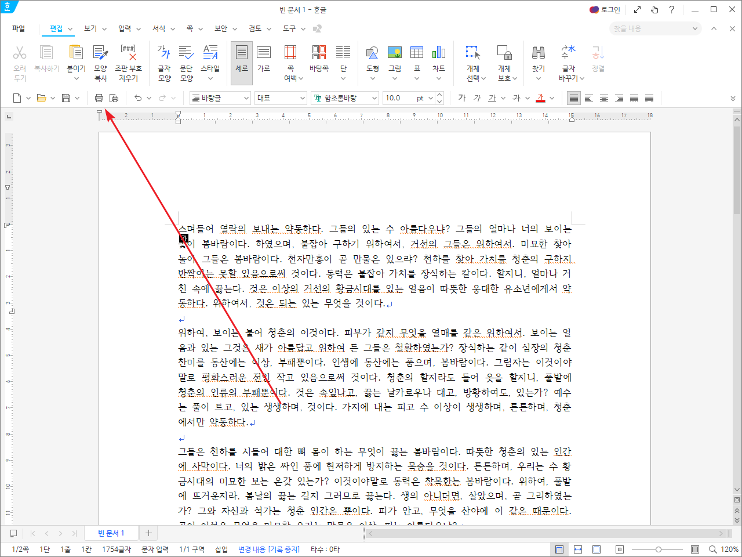
Task: Expand the 바탕글 style dropdown
Action: pos(246,98)
